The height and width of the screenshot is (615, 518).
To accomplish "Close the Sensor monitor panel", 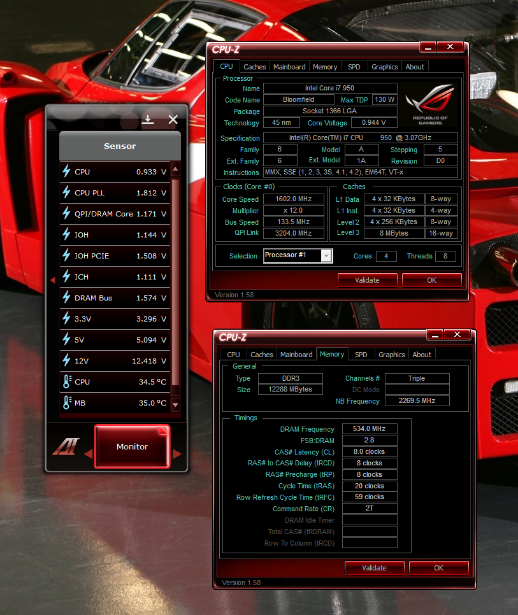I will point(173,120).
